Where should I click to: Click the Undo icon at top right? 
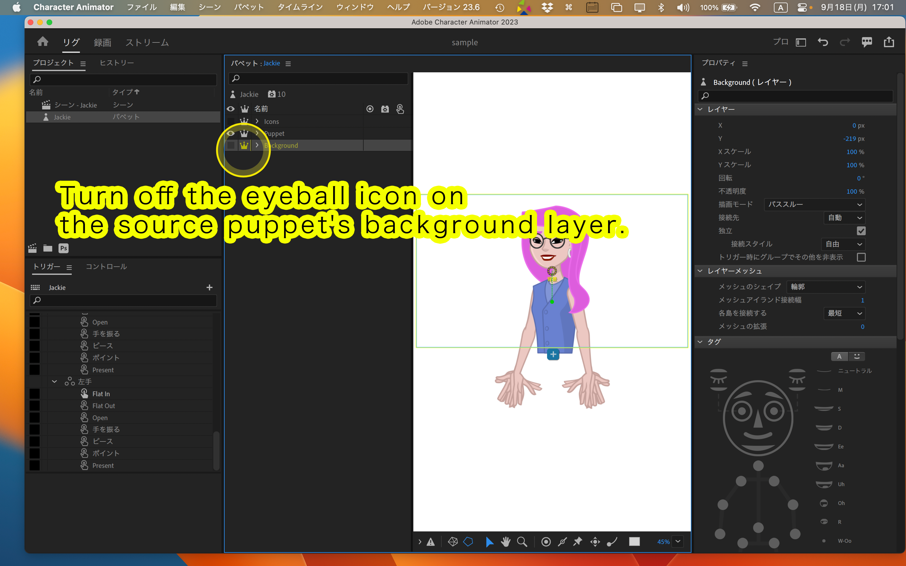[823, 42]
